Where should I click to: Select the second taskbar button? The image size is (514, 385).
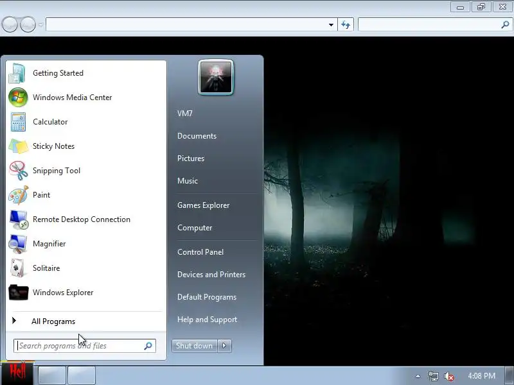coord(82,375)
